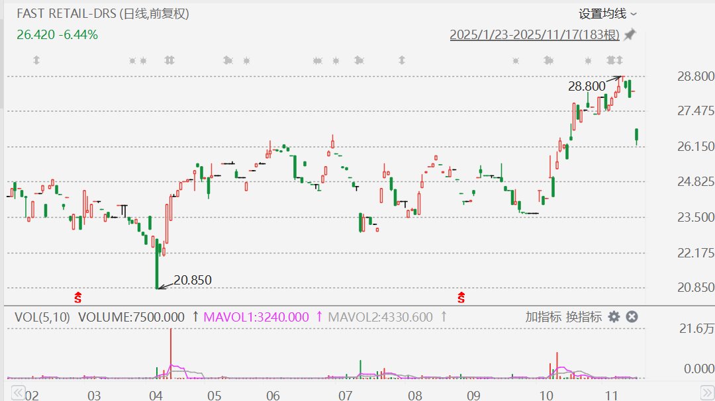Image resolution: width=715 pixels, height=401 pixels.
Task: Close the VOL indicator panel with the X icon
Action: [x=632, y=317]
